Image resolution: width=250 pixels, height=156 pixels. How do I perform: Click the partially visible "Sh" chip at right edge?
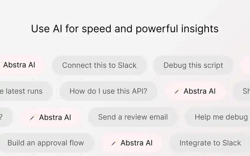click(x=242, y=91)
